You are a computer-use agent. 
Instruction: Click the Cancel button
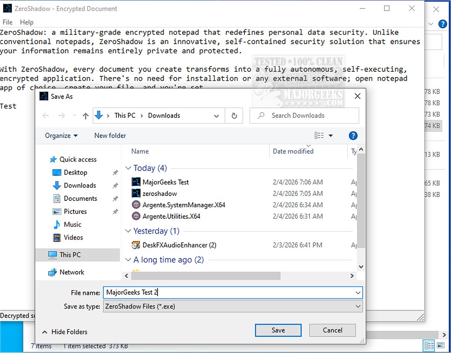[x=332, y=330]
